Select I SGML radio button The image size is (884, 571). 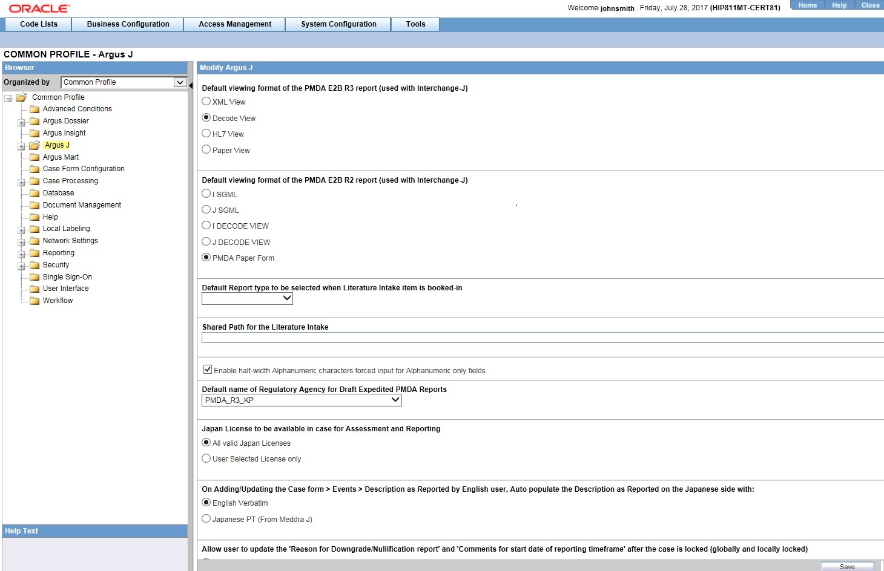tap(206, 194)
